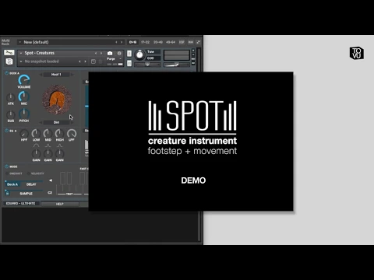This screenshot has height=280, width=374.
Task: Go to previous instrument next to Spot - Creatures
Action: (x=96, y=53)
